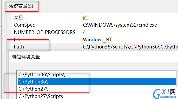
Task: Select the highlighted C:\Python36\ entry
Action: point(97,82)
